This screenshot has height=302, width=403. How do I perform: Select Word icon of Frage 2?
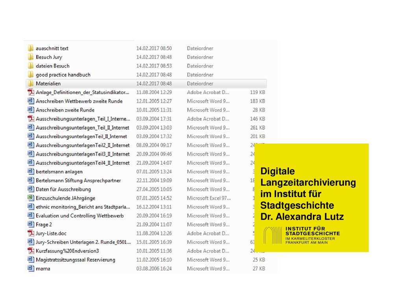tap(31, 225)
